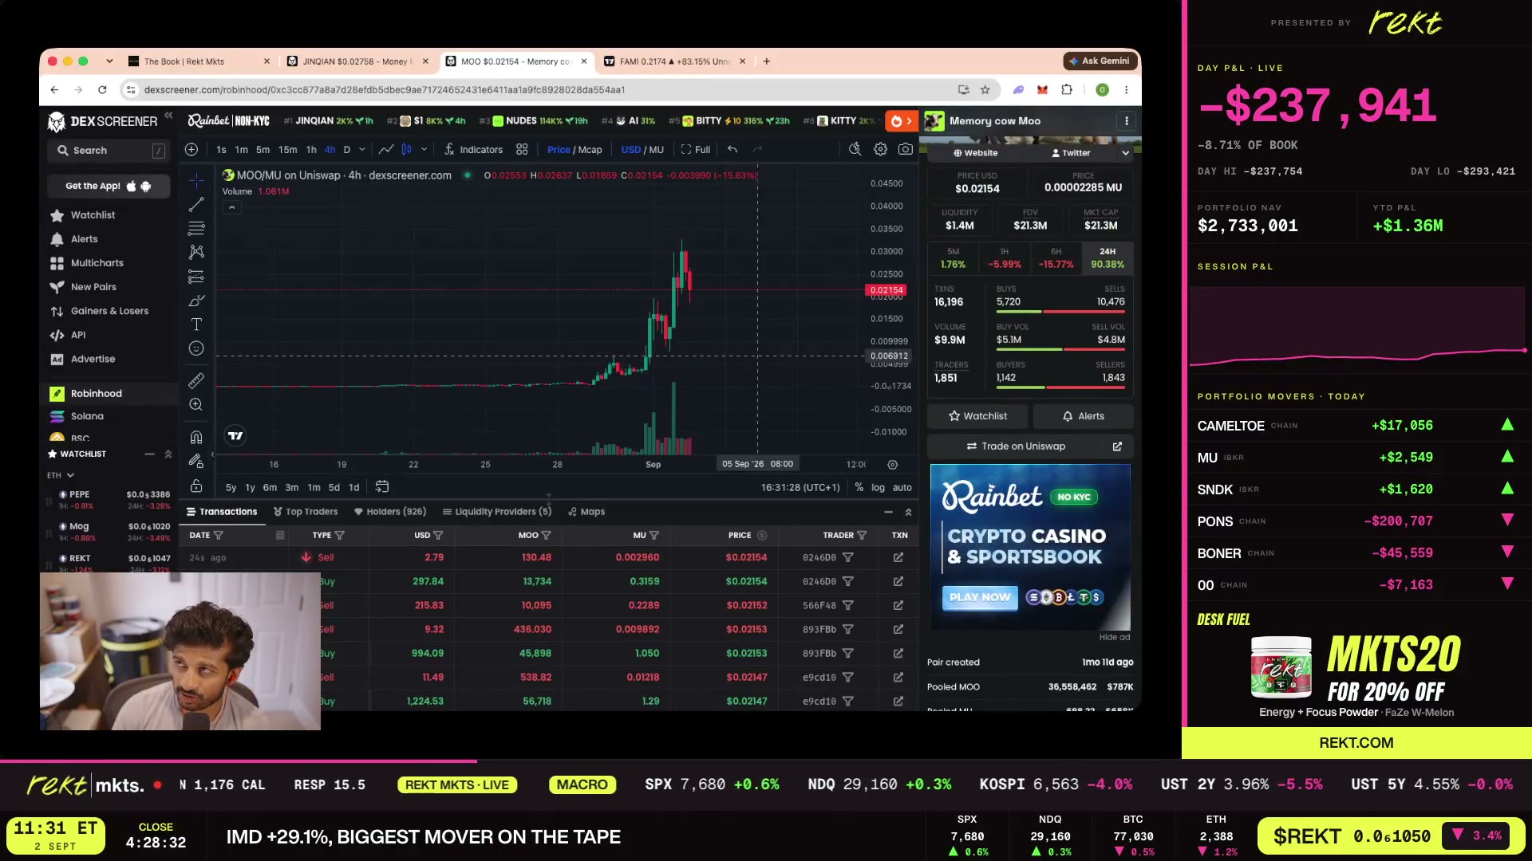This screenshot has width=1532, height=861.
Task: Select the crosshair cursor tool in chart
Action: point(196,181)
